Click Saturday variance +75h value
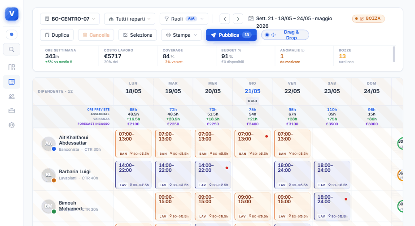This screenshot has width=415, height=226. tap(332, 119)
